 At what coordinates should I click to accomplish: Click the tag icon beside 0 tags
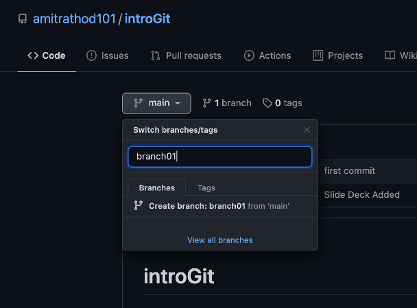point(267,103)
